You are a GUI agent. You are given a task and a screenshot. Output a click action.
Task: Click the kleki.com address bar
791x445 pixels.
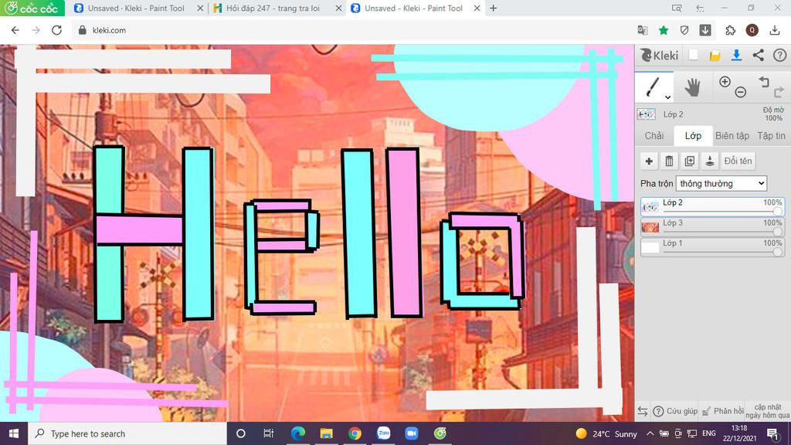[x=353, y=30]
